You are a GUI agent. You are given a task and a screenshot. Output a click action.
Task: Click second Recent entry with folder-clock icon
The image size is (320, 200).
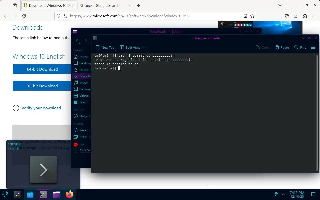click(x=82, y=137)
